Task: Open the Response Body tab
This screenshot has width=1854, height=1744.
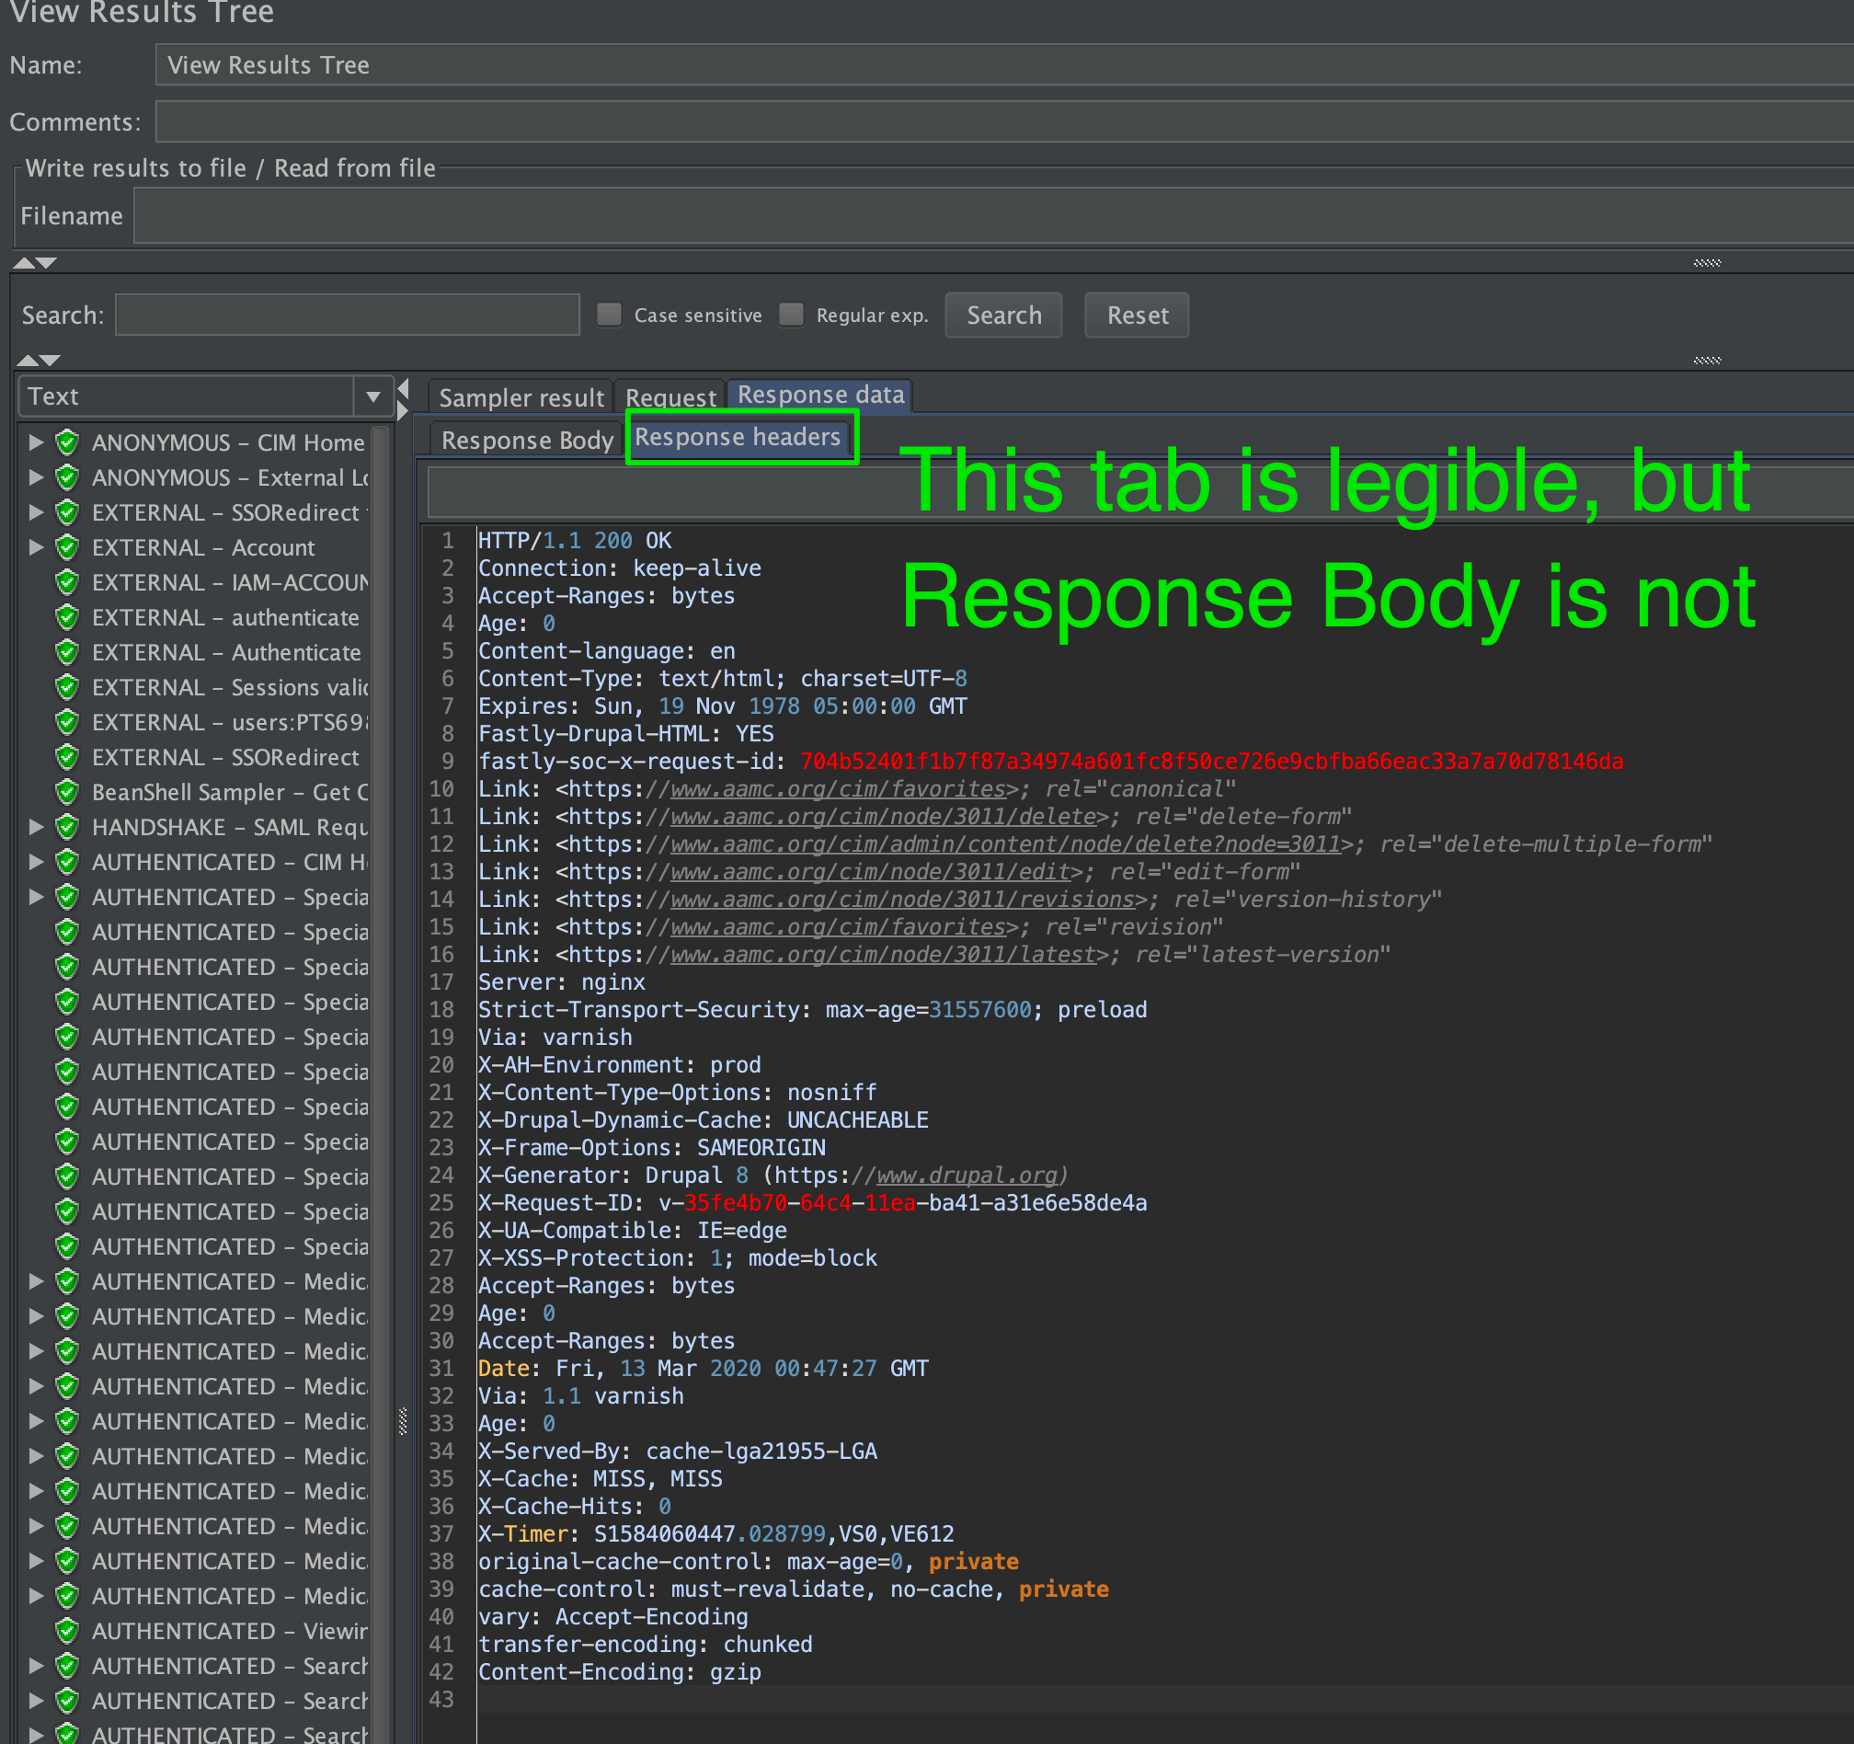Action: coord(527,440)
